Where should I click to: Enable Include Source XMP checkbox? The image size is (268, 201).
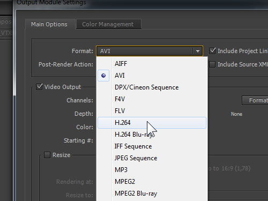[x=212, y=64]
